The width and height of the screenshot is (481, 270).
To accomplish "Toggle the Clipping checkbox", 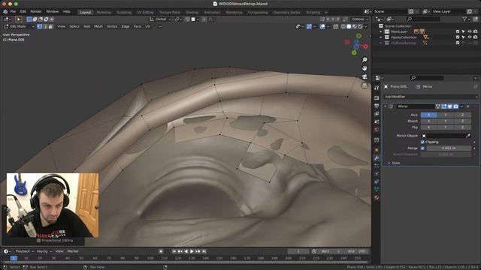I will (422, 142).
